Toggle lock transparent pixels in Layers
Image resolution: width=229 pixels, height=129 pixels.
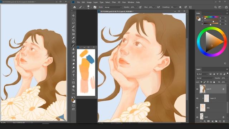tap(201, 82)
